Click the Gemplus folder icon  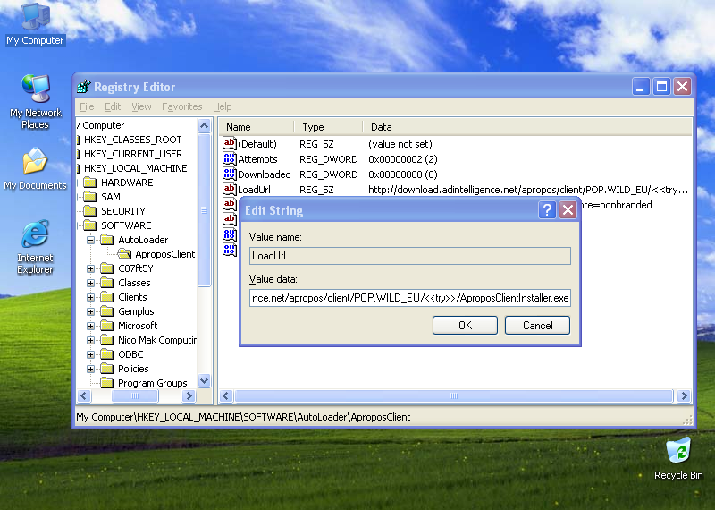coord(106,311)
